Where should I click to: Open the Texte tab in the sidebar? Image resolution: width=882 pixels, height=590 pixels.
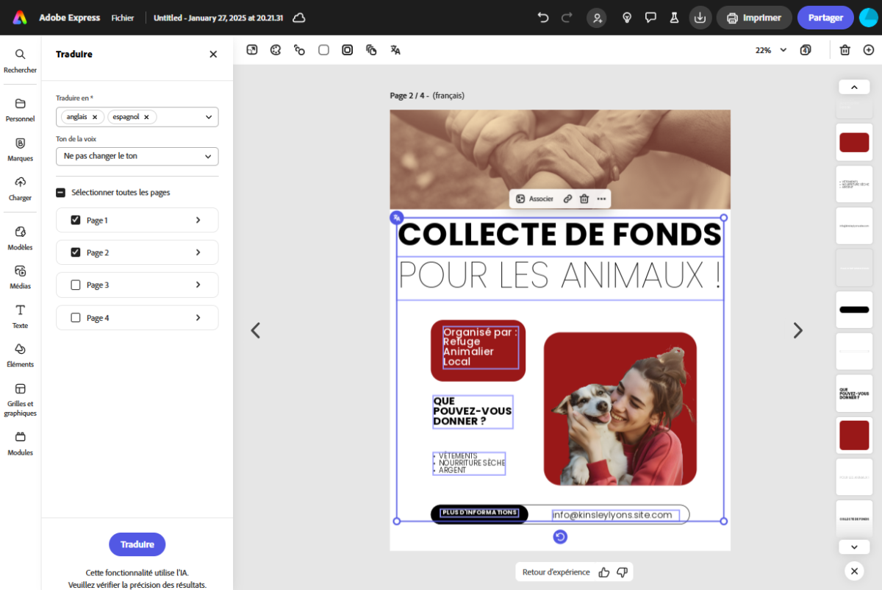click(x=21, y=316)
